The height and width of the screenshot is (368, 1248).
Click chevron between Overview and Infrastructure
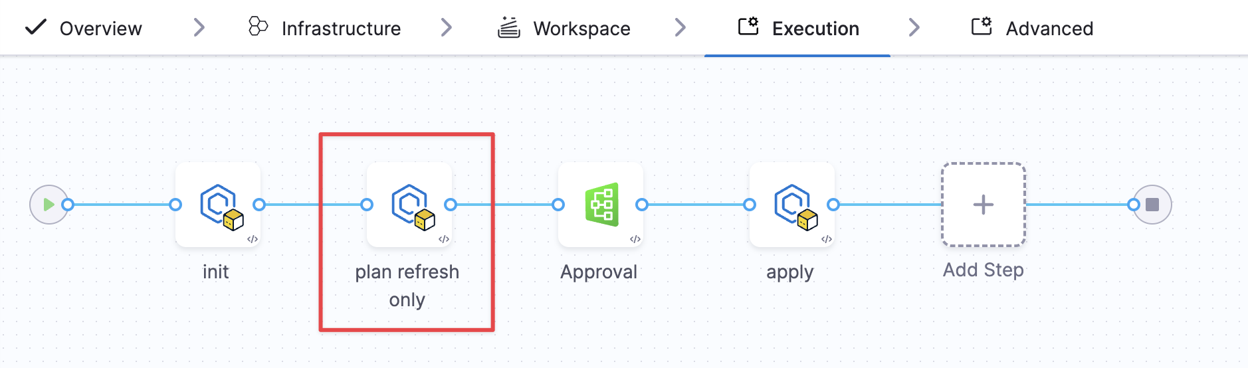pyautogui.click(x=199, y=28)
